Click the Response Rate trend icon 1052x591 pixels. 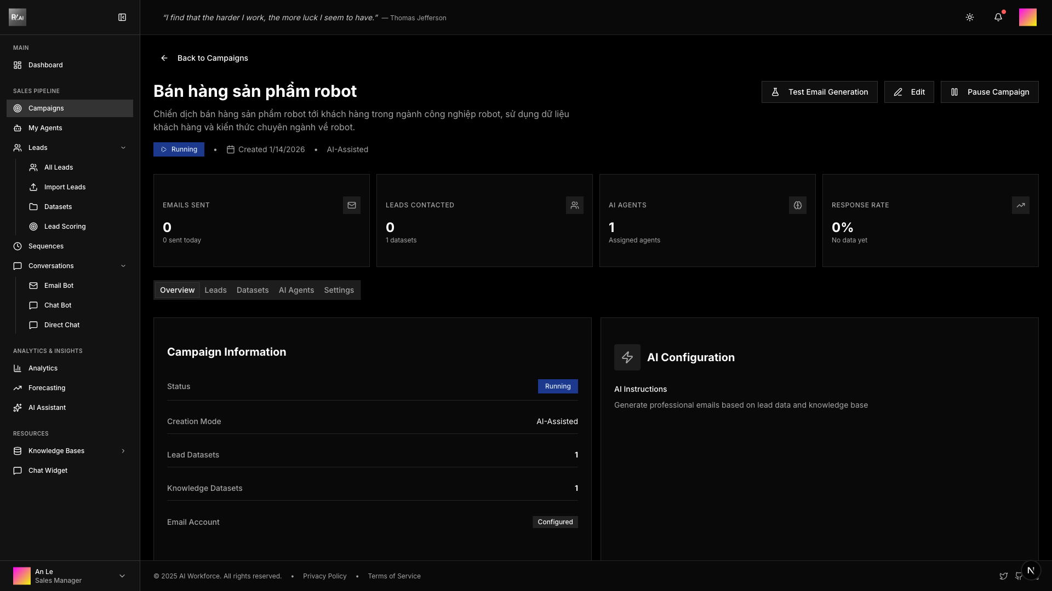tap(1021, 205)
